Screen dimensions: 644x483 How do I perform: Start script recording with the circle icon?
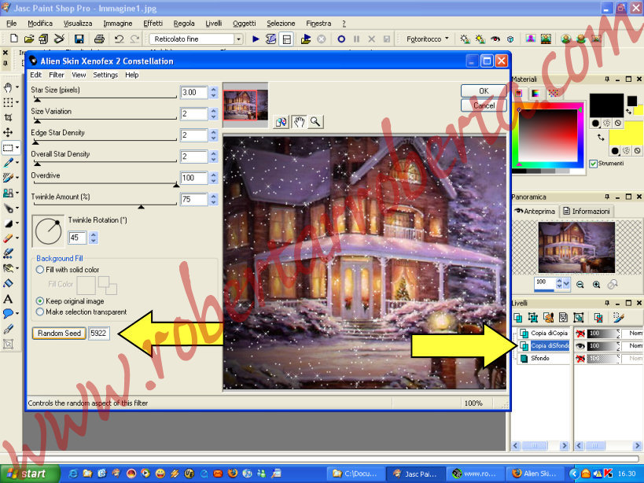[341, 39]
